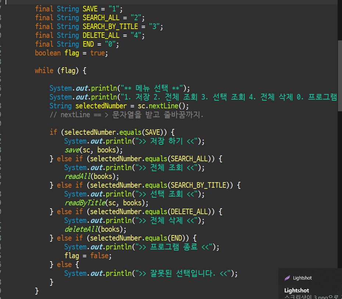
Task: Click println '>> 저장 하기 <<' line
Action: click(x=134, y=141)
